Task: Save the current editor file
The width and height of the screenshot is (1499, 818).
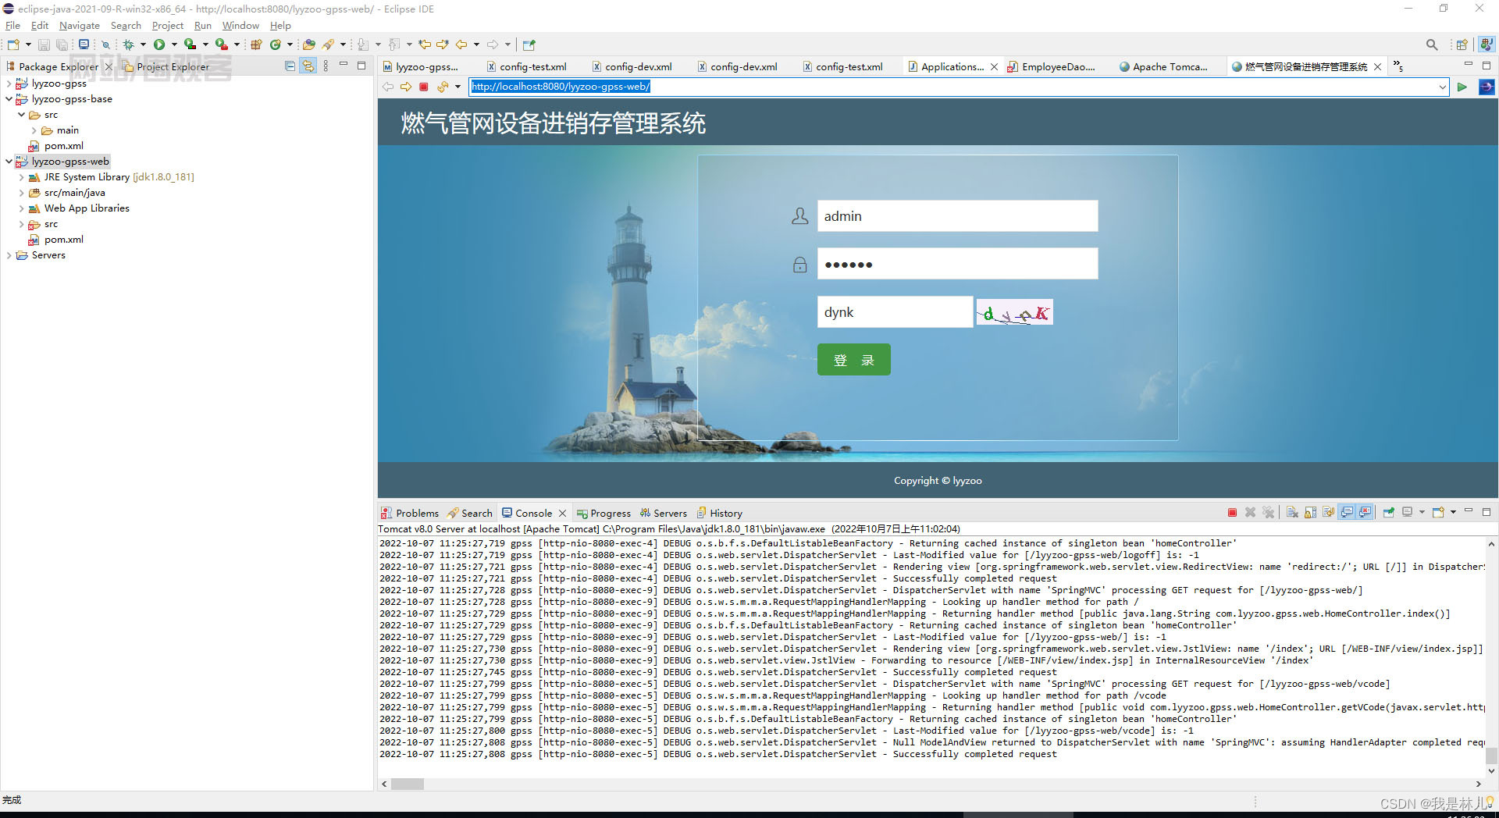Action: click(44, 44)
